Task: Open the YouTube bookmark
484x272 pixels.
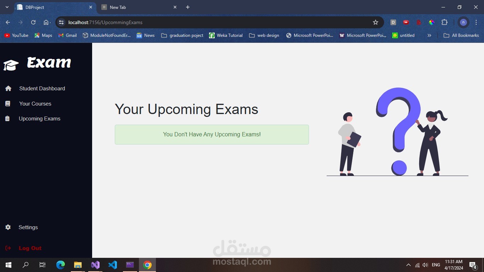Action: click(x=16, y=35)
